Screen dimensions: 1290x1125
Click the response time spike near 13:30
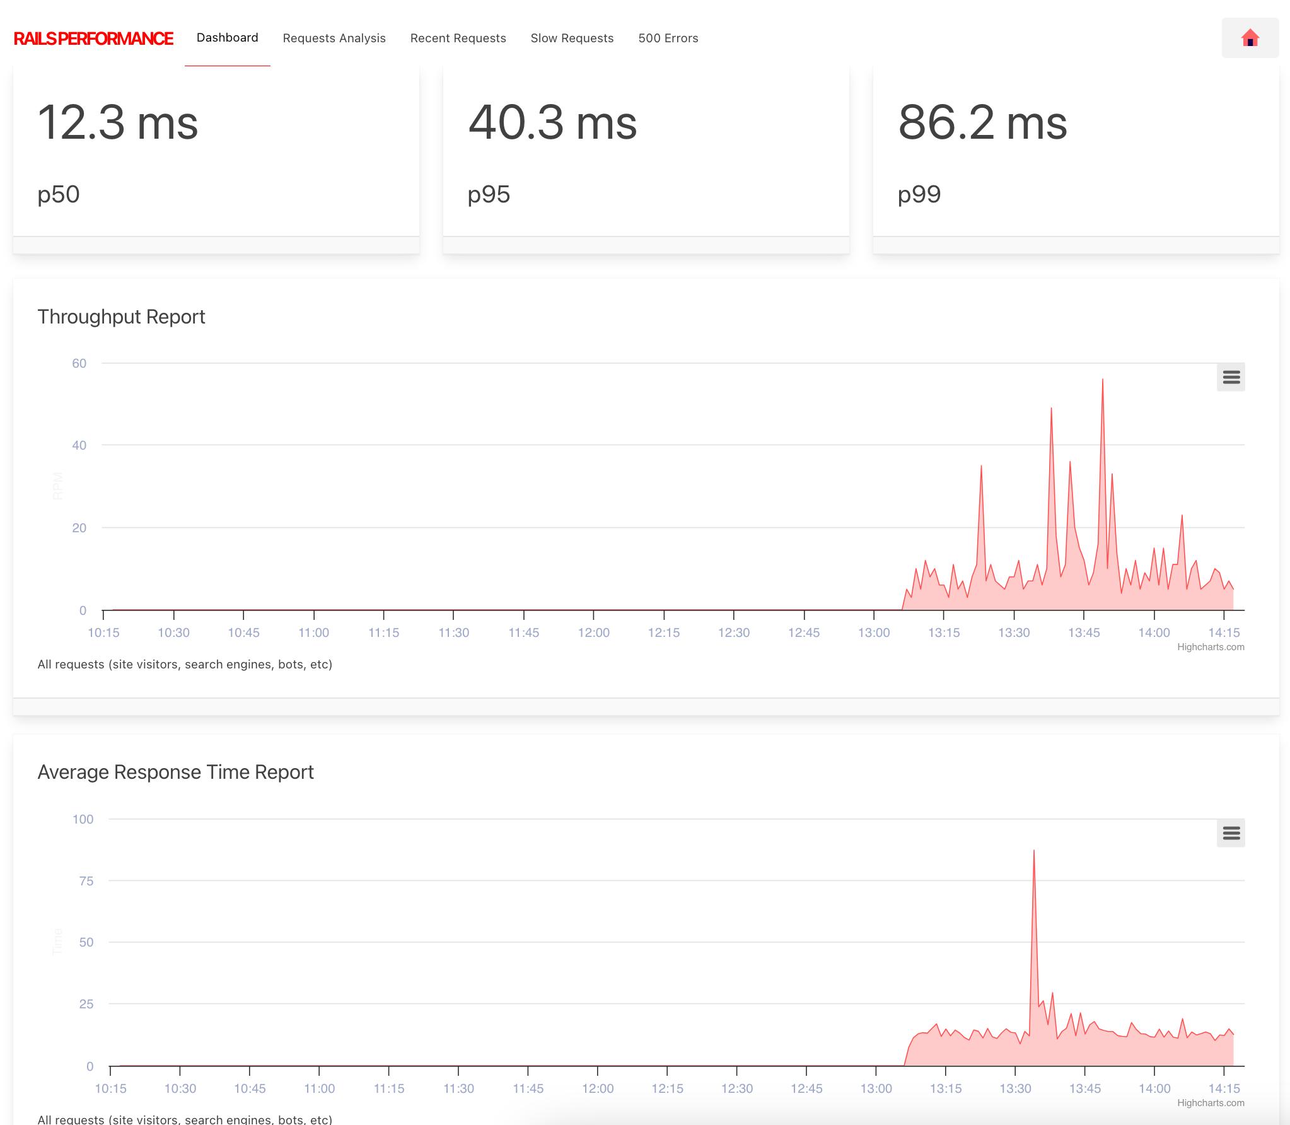(1033, 852)
